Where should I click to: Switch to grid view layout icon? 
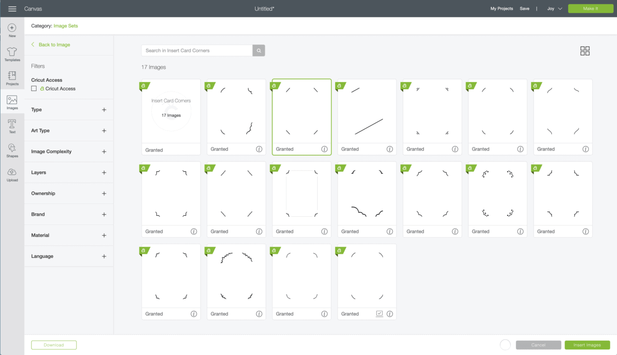585,51
